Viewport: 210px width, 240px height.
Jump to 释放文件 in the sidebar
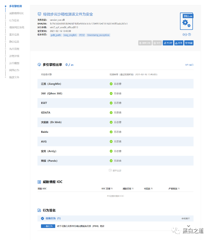(14, 77)
